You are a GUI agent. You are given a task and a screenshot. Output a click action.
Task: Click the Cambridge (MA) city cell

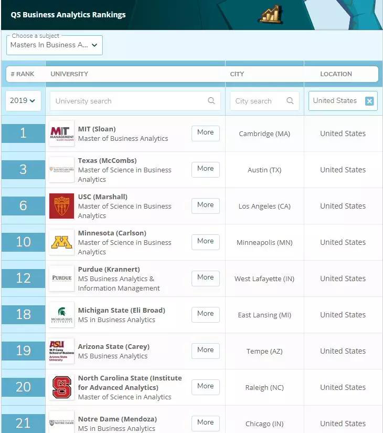coord(264,133)
